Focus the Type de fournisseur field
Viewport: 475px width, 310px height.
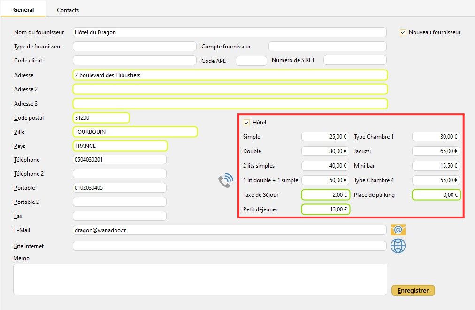[134, 46]
